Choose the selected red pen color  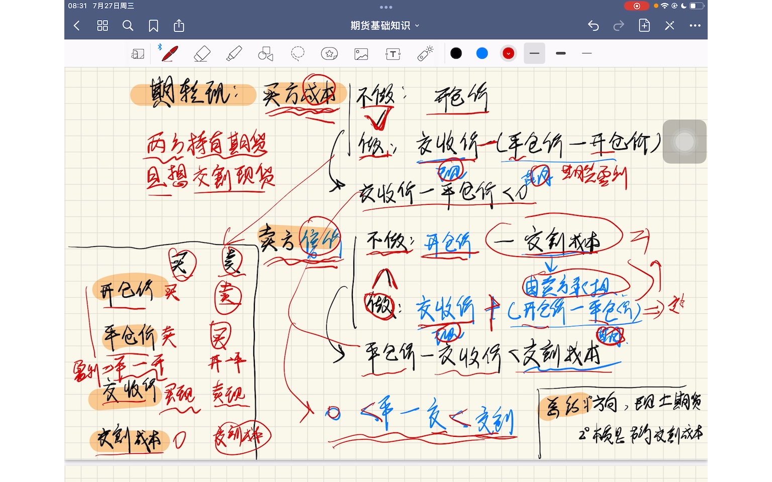[x=509, y=53]
